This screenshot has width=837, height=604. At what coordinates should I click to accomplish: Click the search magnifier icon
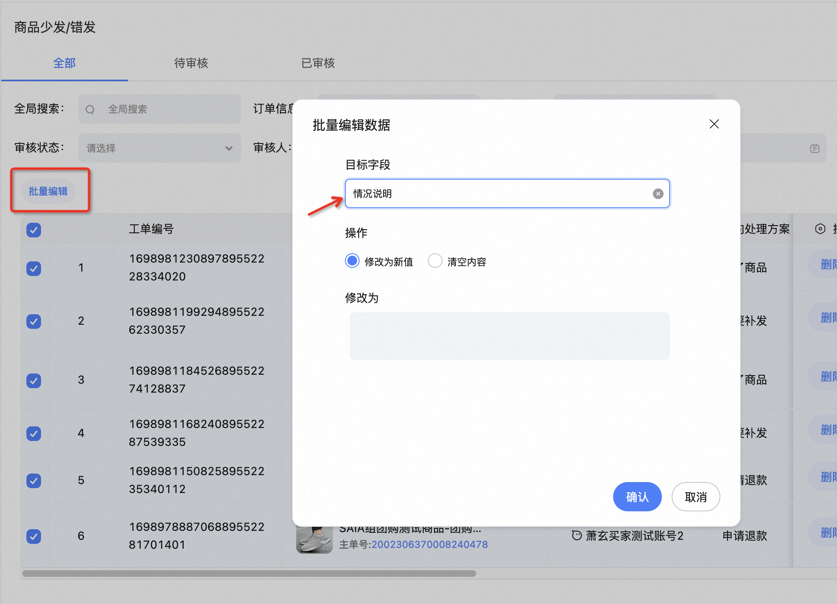tap(90, 109)
